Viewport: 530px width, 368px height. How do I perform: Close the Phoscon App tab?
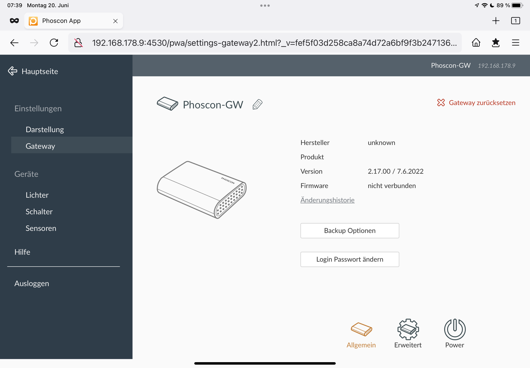click(115, 21)
